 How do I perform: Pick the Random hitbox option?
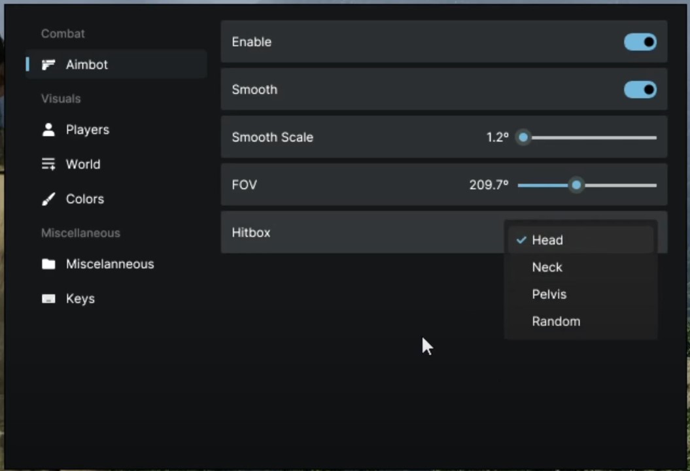(x=556, y=321)
